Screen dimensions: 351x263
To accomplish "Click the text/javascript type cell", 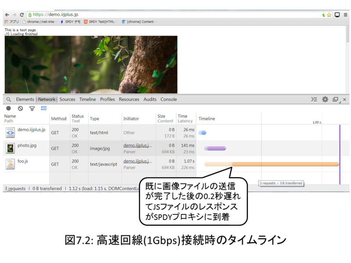I will (x=104, y=164).
